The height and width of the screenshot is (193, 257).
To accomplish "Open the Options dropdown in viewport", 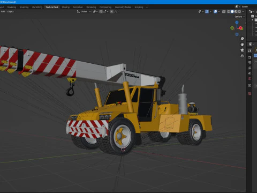I will click(x=239, y=17).
